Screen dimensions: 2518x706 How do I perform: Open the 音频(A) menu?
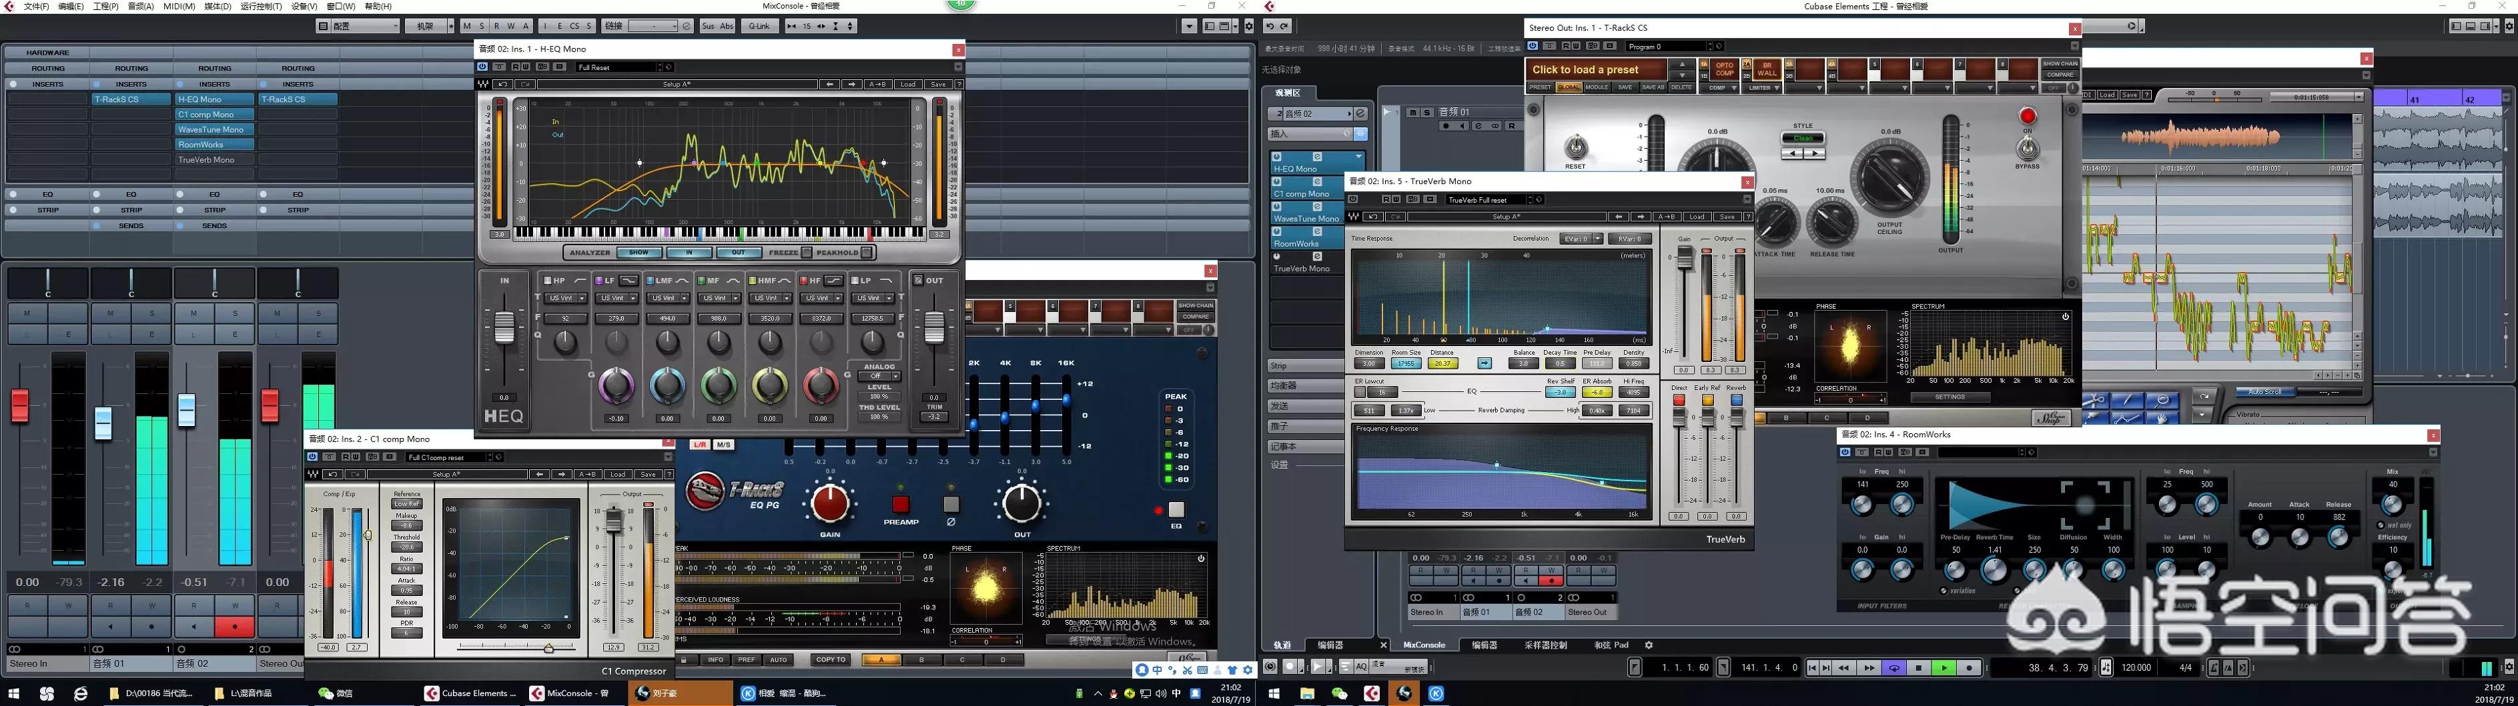tap(140, 6)
